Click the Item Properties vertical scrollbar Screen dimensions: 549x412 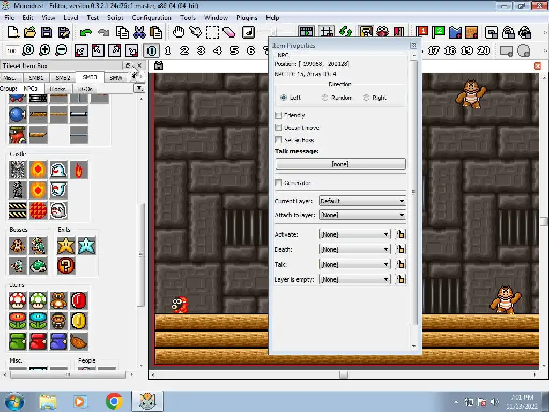coord(413,193)
